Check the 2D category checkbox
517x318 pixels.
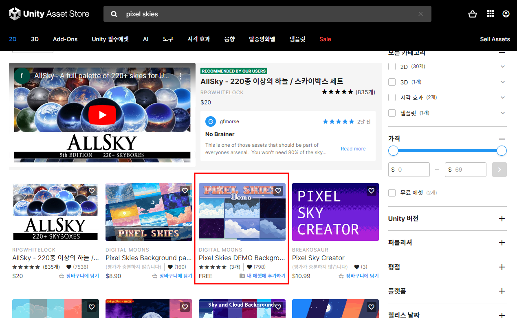392,66
